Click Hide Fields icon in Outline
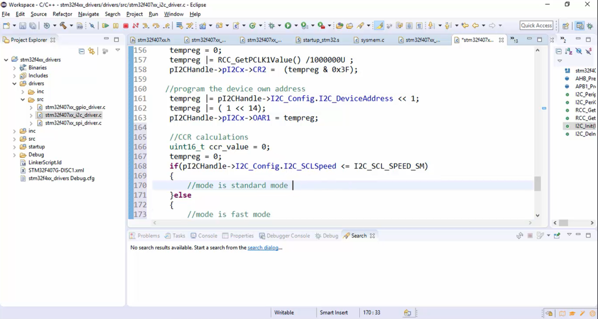The height and width of the screenshot is (319, 598). 579,51
